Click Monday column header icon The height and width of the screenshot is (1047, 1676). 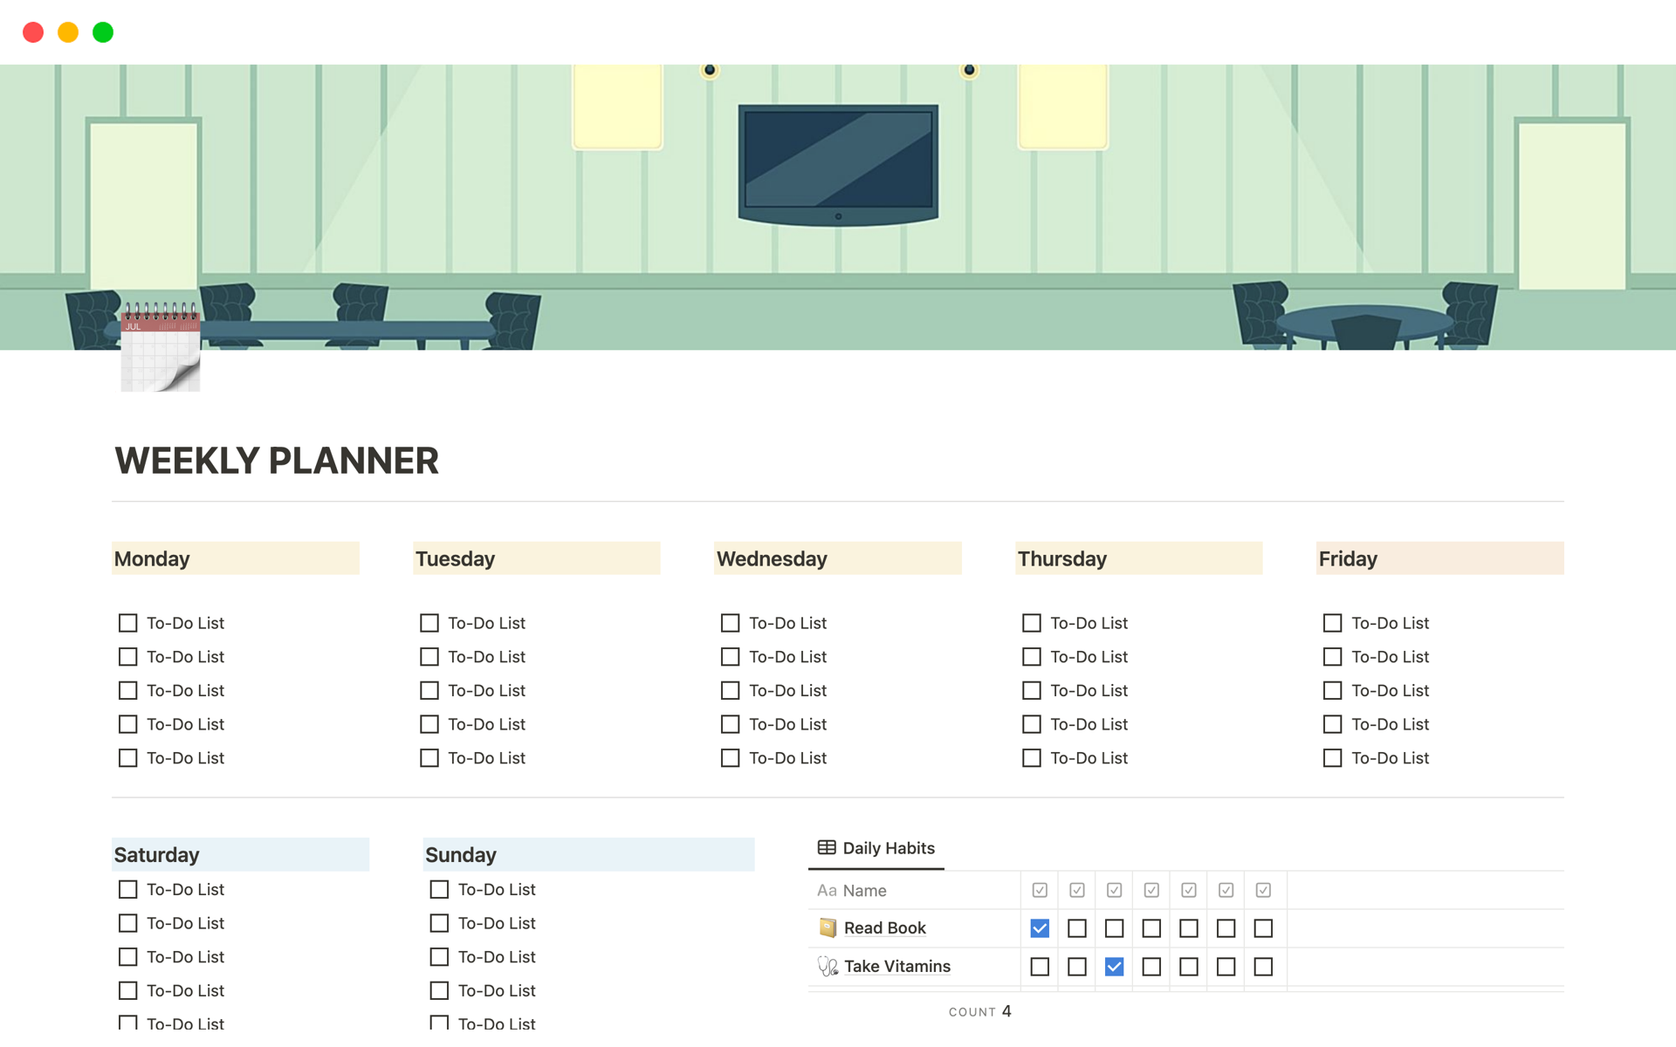[x=152, y=558]
